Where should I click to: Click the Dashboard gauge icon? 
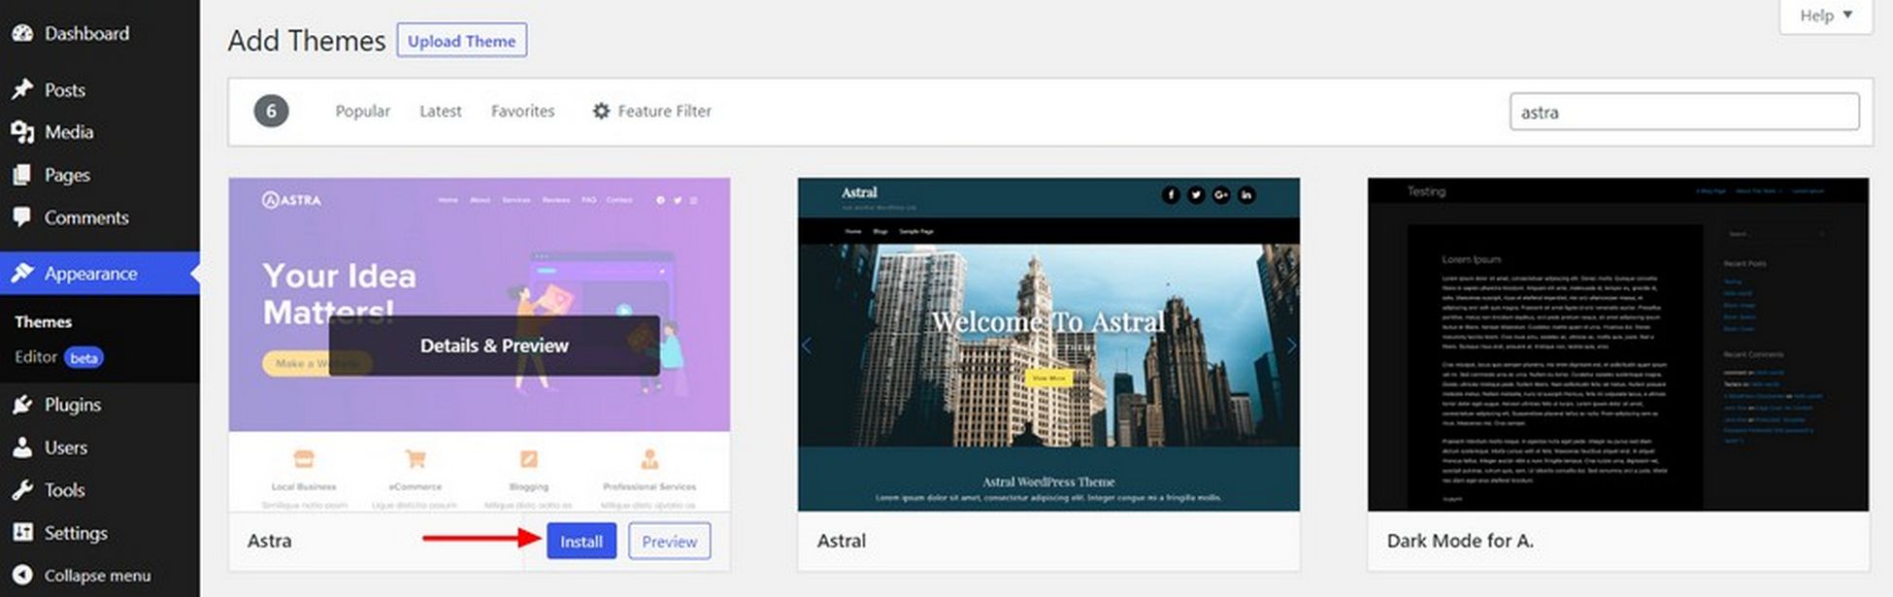click(22, 33)
